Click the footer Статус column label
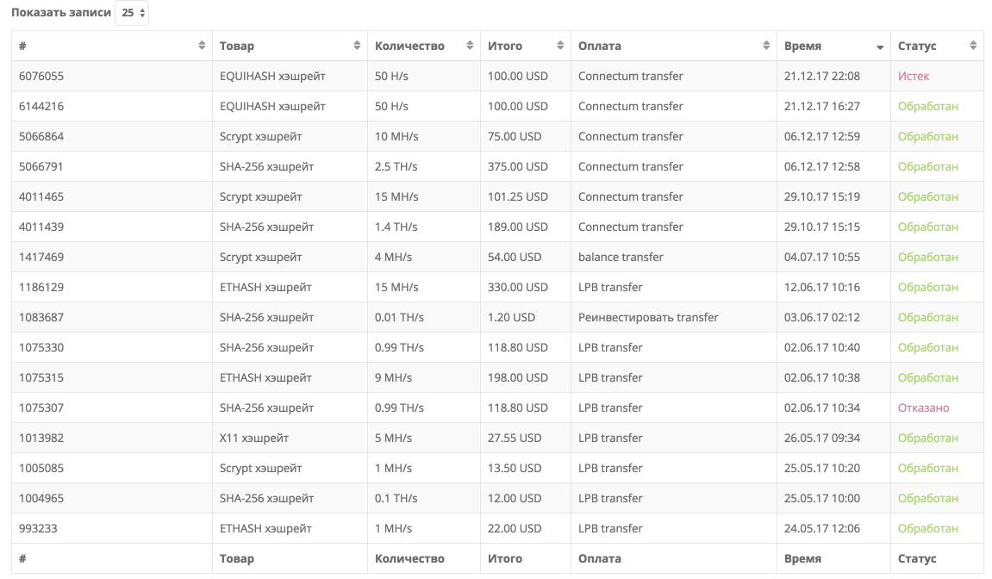 [x=917, y=558]
